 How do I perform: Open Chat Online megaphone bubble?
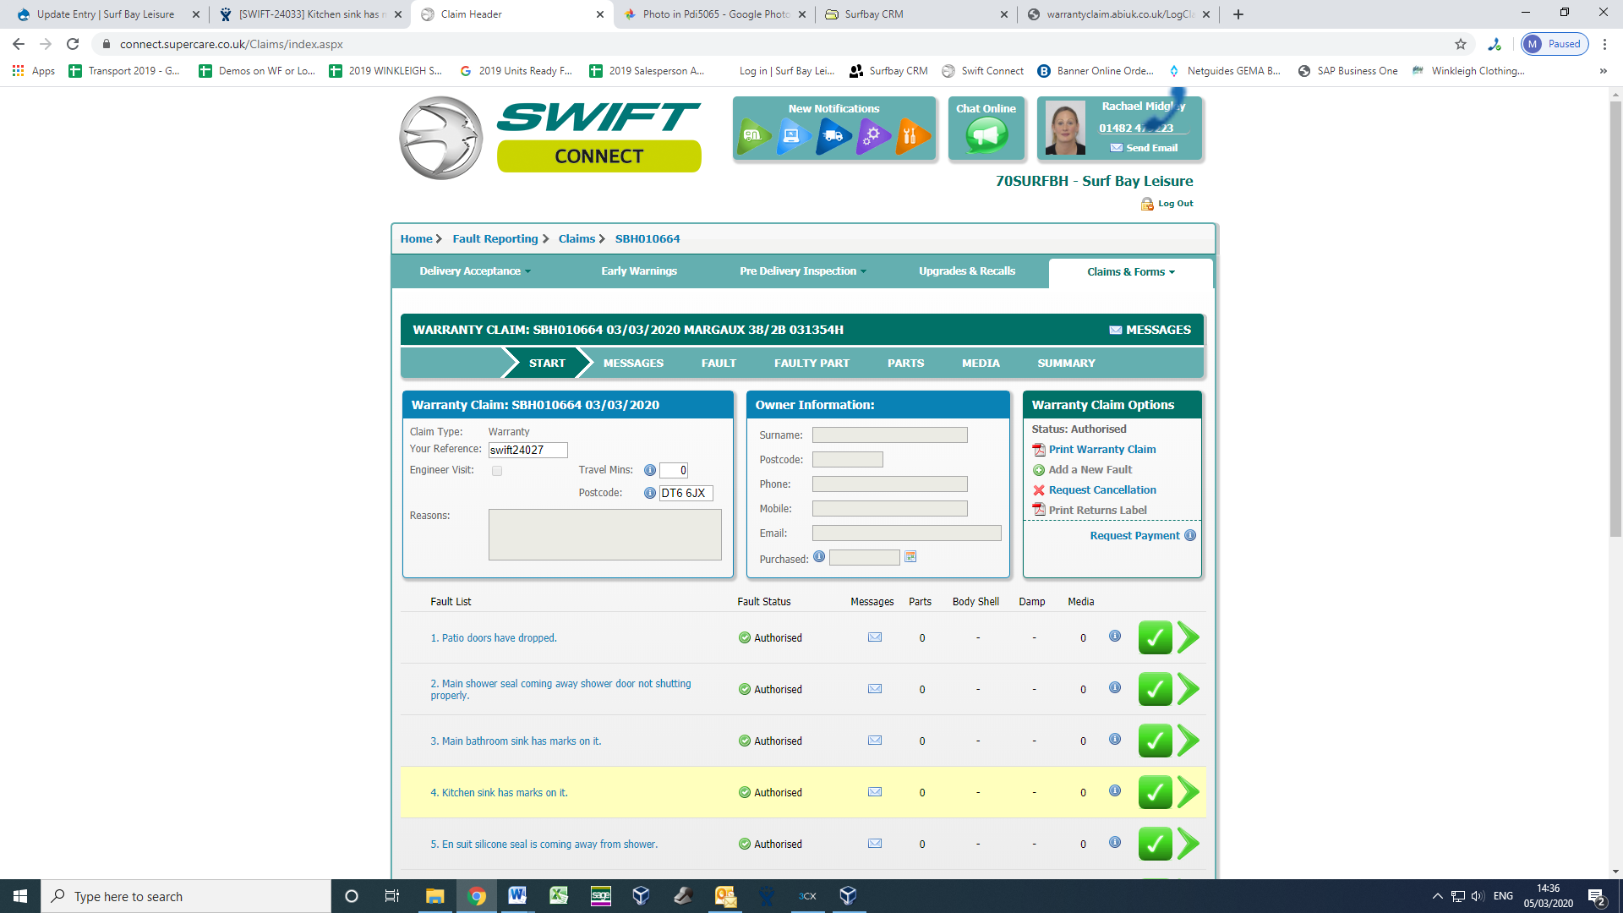[x=986, y=135]
